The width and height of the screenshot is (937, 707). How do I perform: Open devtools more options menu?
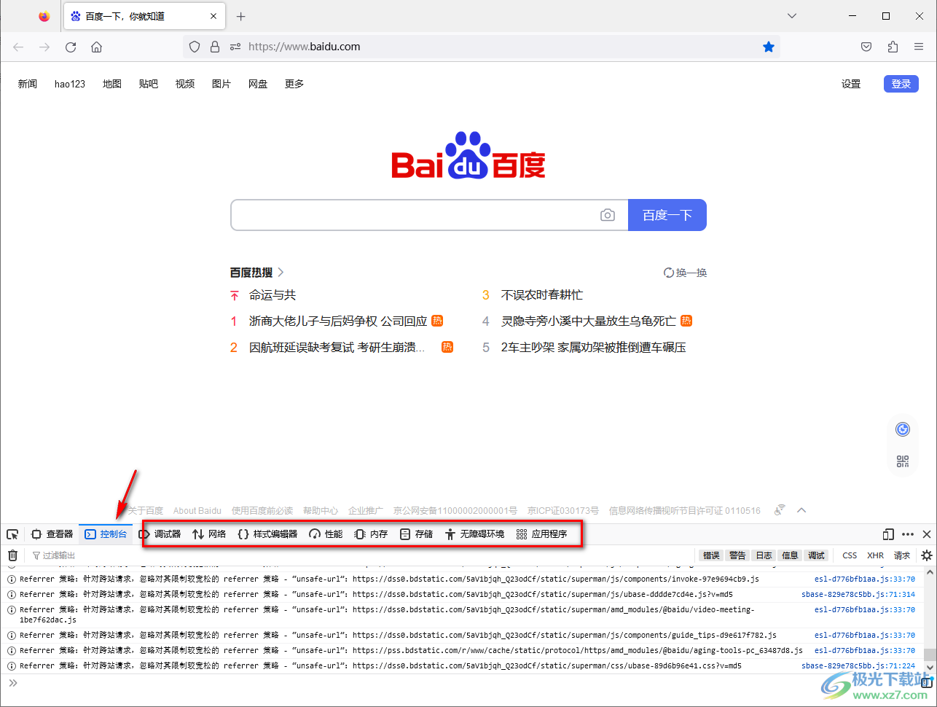coord(908,534)
